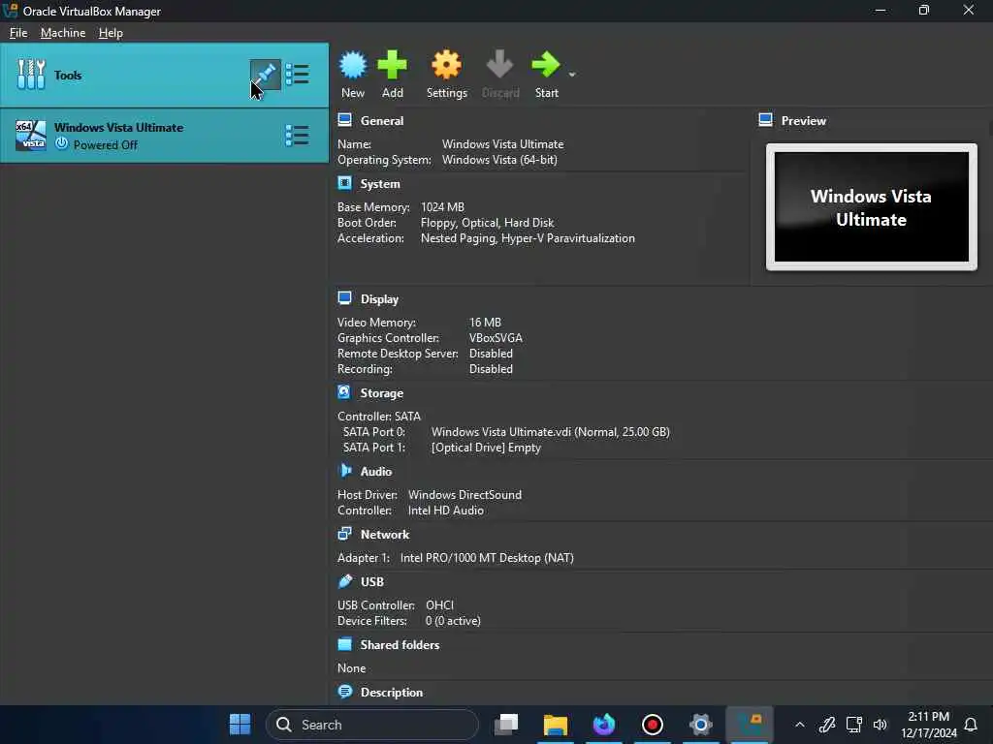Open the Machine menu
The image size is (993, 744).
pos(63,33)
